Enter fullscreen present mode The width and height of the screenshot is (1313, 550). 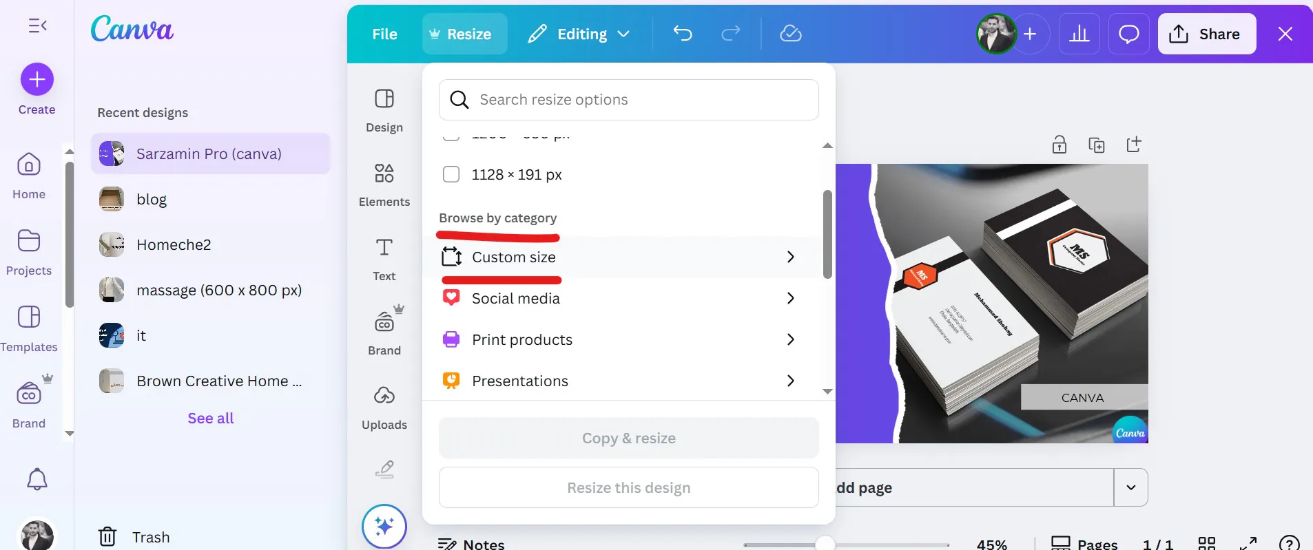[1248, 544]
